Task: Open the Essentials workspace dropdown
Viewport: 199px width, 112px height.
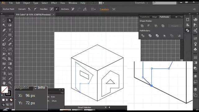Action: pos(141,3)
